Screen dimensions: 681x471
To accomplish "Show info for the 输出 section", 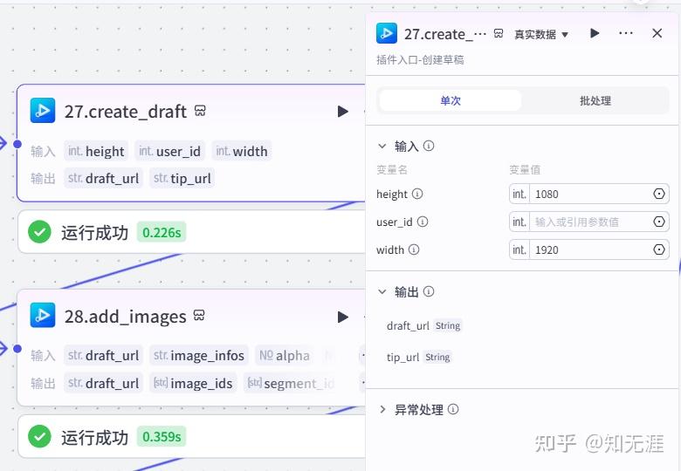I will click(429, 292).
